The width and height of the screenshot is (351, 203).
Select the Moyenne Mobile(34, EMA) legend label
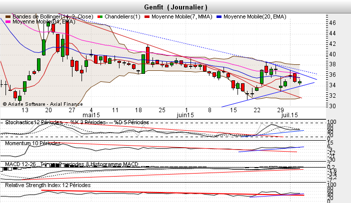[x=44, y=21]
